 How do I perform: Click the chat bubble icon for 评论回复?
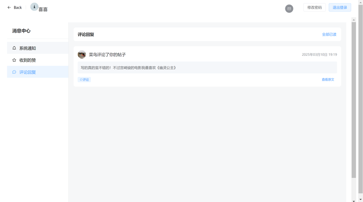14,72
